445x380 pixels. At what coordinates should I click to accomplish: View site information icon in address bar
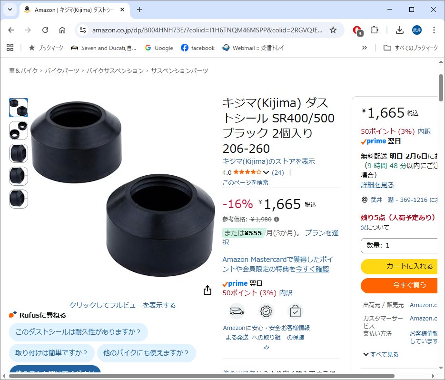click(x=83, y=30)
